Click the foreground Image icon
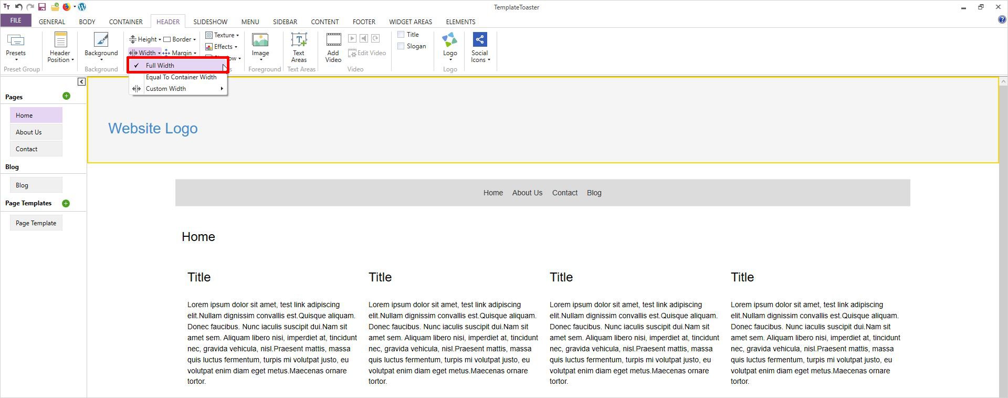This screenshot has width=1008, height=398. pyautogui.click(x=260, y=40)
